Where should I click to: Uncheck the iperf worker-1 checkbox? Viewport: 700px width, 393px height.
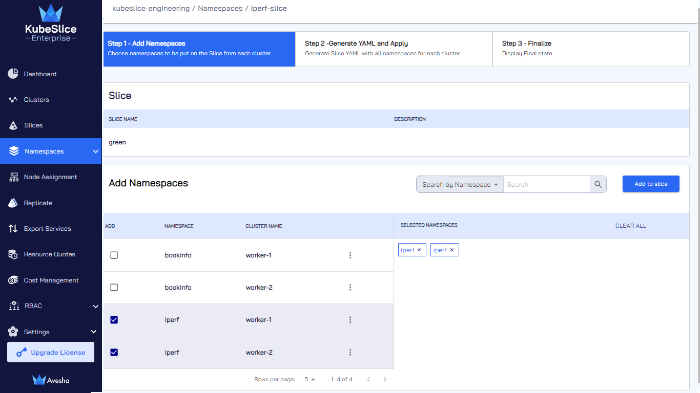point(114,320)
